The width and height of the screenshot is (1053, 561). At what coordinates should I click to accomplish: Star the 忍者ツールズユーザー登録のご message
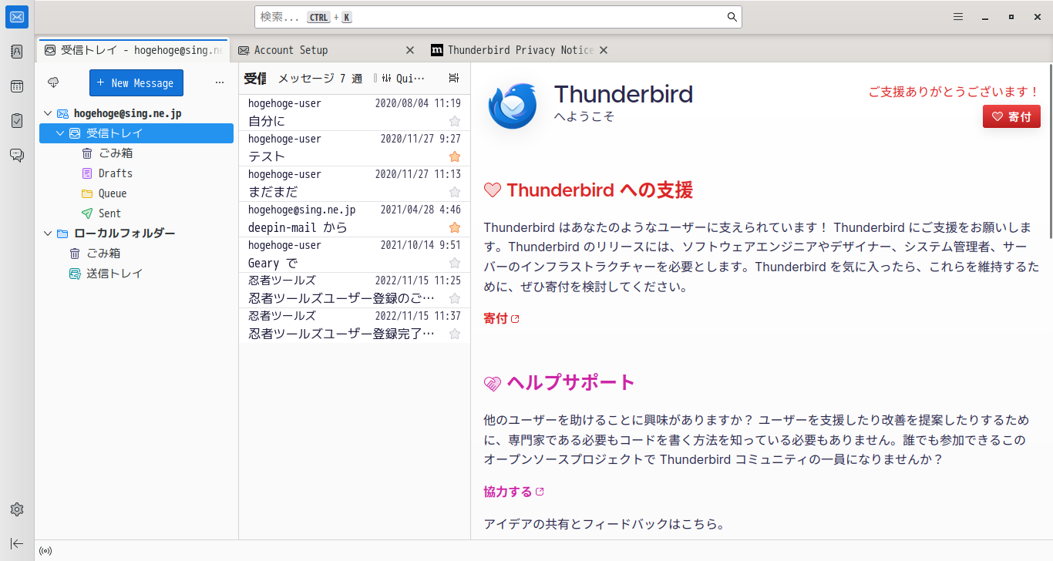tap(455, 298)
